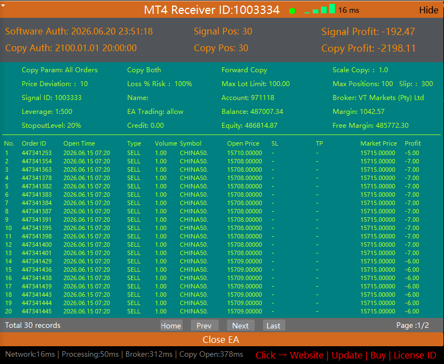Click the Order ID column header
Viewport: 444px width, 364px height.
[x=34, y=143]
